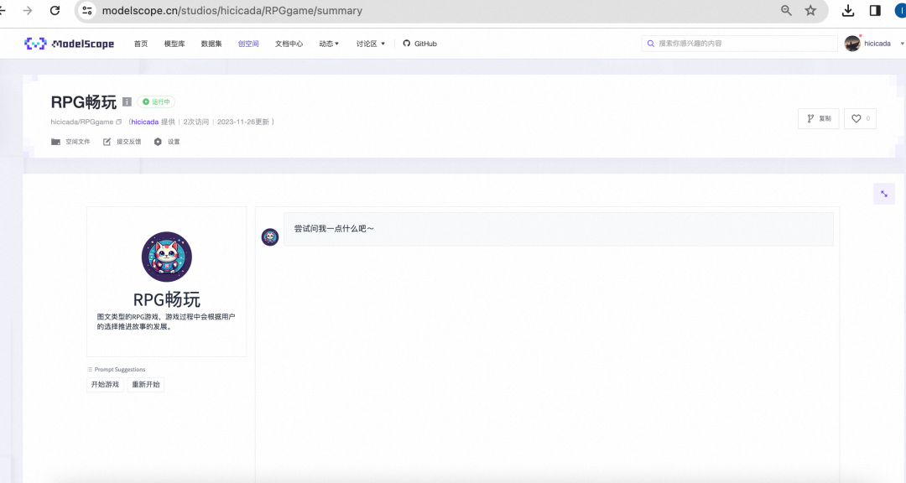Click the RPG畅玩 cat avatar image
The width and height of the screenshot is (906, 483).
point(166,256)
